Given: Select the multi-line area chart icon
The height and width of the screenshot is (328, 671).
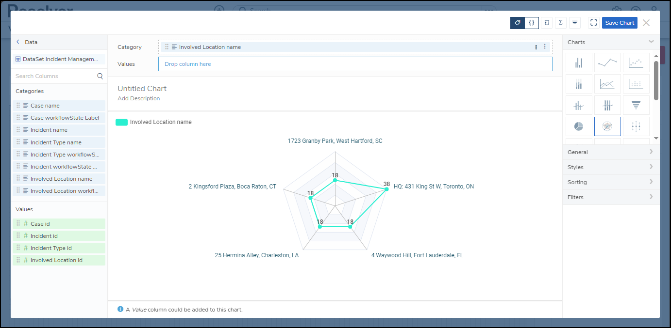Looking at the screenshot, I should pyautogui.click(x=607, y=84).
